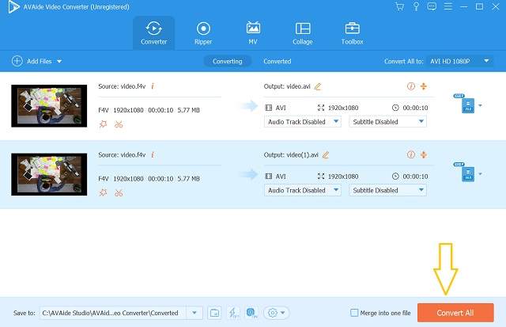Switch to the Collage tab

pyautogui.click(x=302, y=33)
